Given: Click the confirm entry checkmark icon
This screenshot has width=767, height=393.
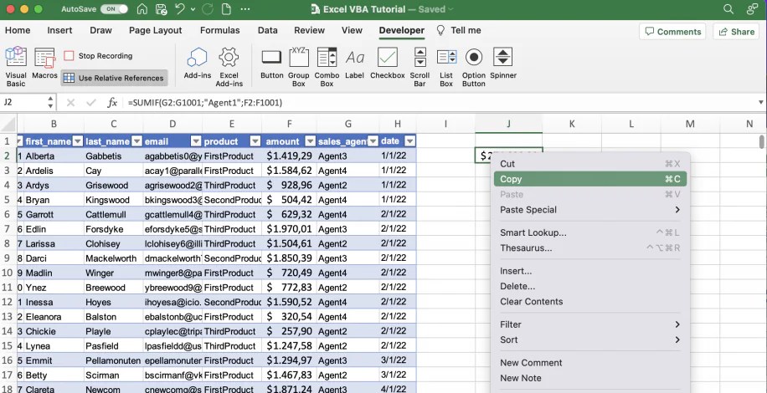Looking at the screenshot, I should click(91, 103).
